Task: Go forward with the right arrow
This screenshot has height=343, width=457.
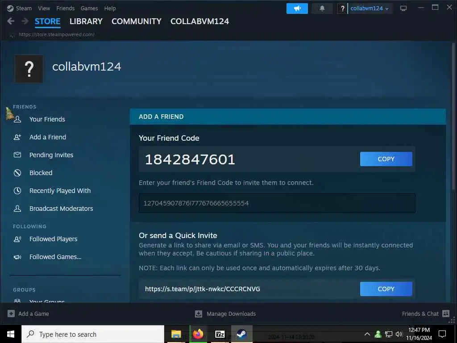Action: pos(25,21)
